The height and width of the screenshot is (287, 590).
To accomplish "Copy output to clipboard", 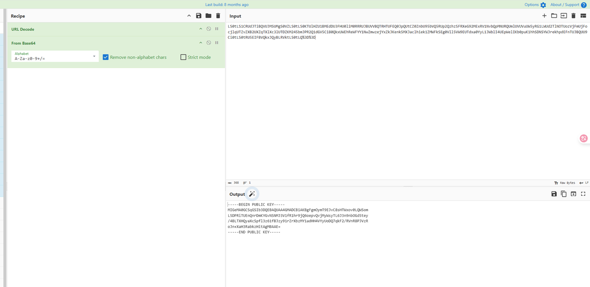I will click(x=564, y=194).
